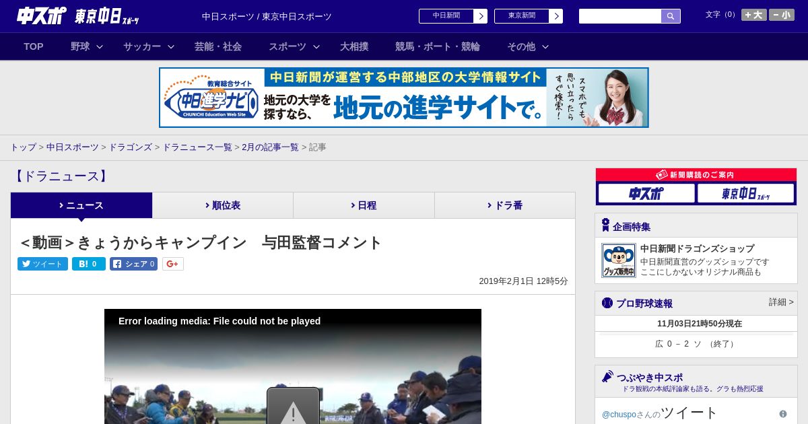Click the 中スポ subscription button in sidebar
Image resolution: width=808 pixels, height=424 pixels.
646,194
